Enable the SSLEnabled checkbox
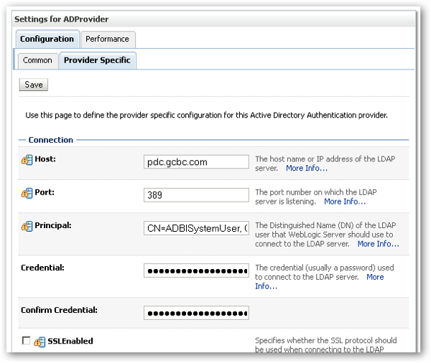431x363 pixels. pyautogui.click(x=26, y=341)
